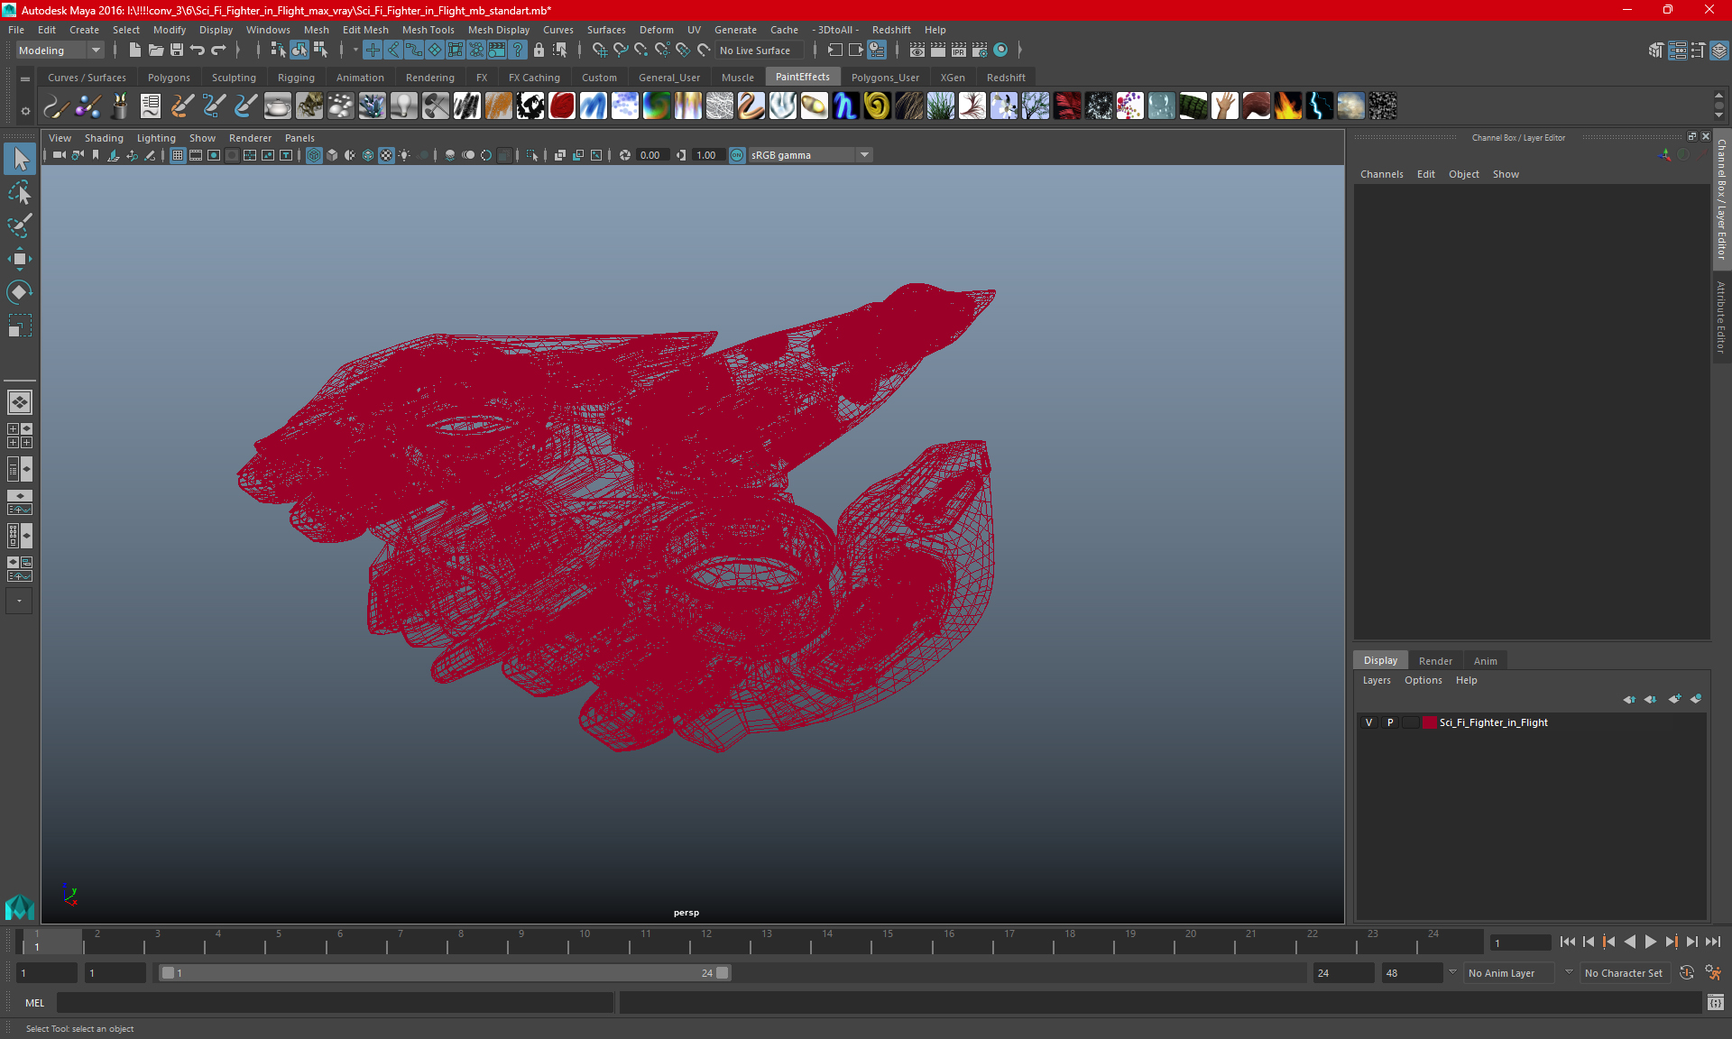Open the Redshift menu in menu bar
The width and height of the screenshot is (1732, 1039).
891,30
